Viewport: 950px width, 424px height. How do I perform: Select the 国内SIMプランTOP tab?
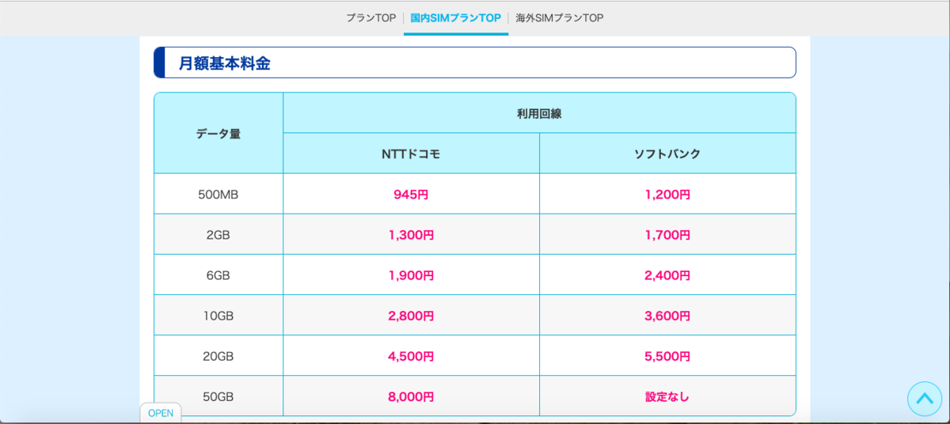click(455, 17)
